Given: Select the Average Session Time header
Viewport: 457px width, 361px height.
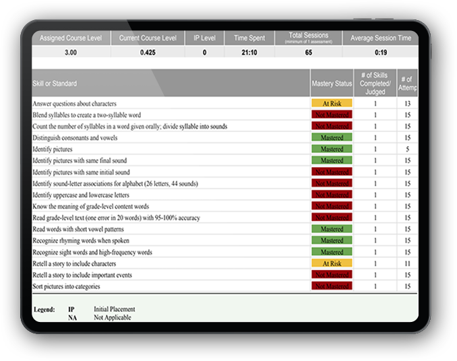Looking at the screenshot, I should 380,38.
